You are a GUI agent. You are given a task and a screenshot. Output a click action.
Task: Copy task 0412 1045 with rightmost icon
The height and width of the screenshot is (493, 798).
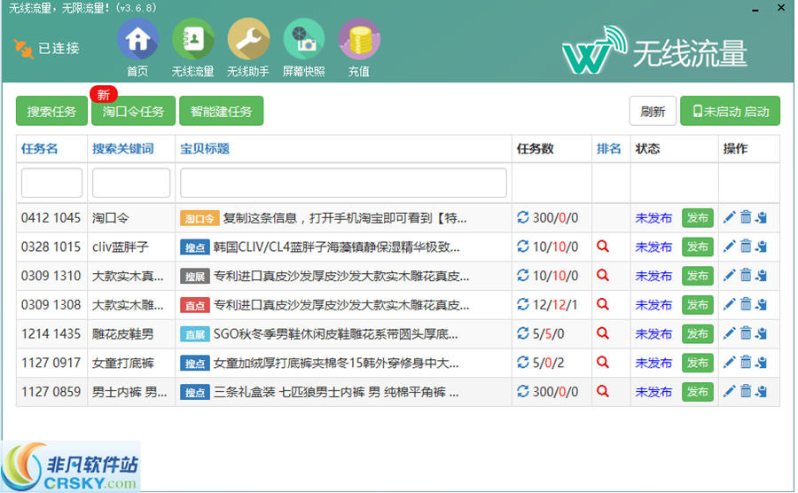(x=762, y=217)
